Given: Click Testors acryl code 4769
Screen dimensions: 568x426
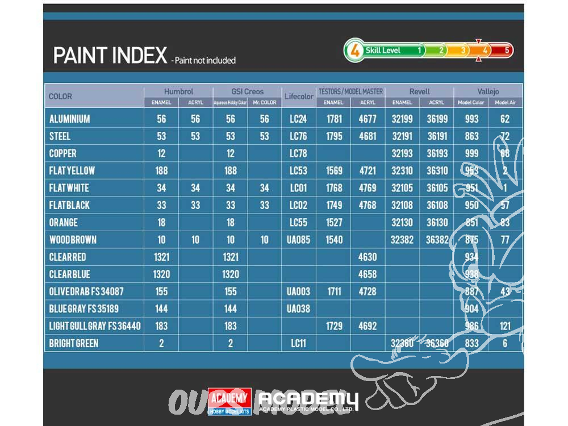Looking at the screenshot, I should pos(367,188).
